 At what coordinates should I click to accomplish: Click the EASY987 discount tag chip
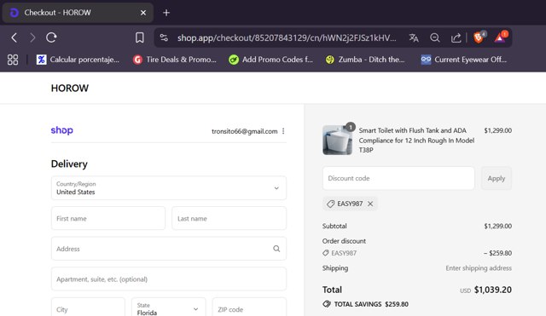[350, 204]
